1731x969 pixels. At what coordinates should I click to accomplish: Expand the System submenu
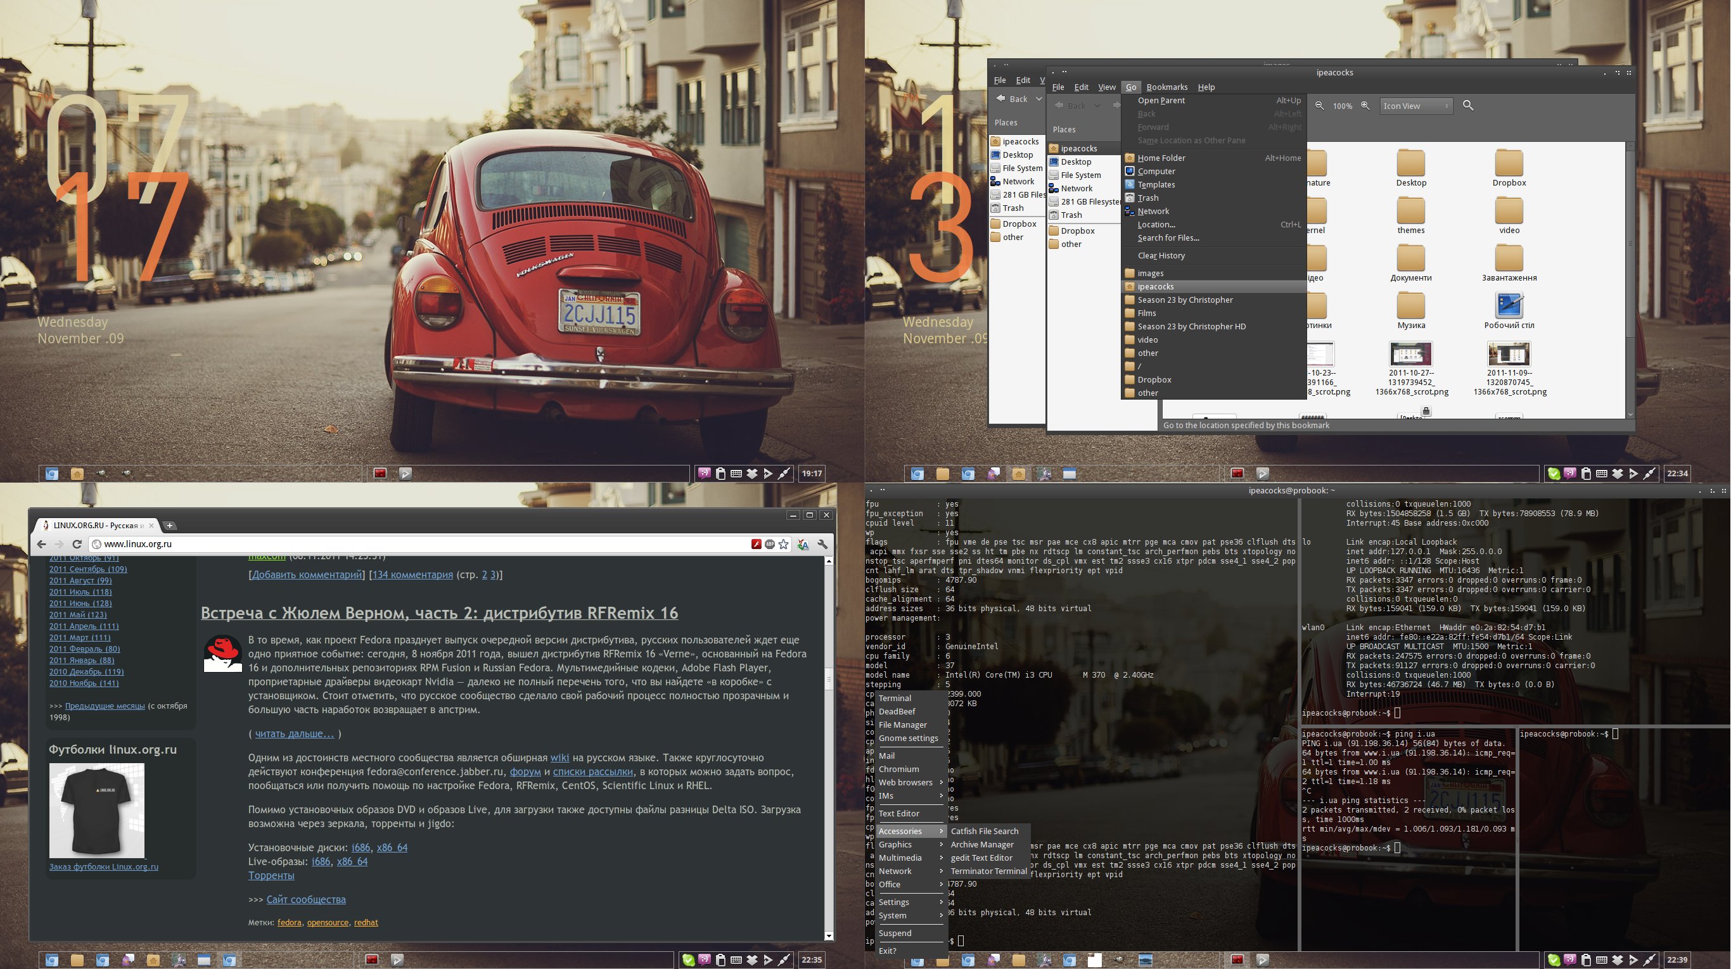(x=910, y=916)
